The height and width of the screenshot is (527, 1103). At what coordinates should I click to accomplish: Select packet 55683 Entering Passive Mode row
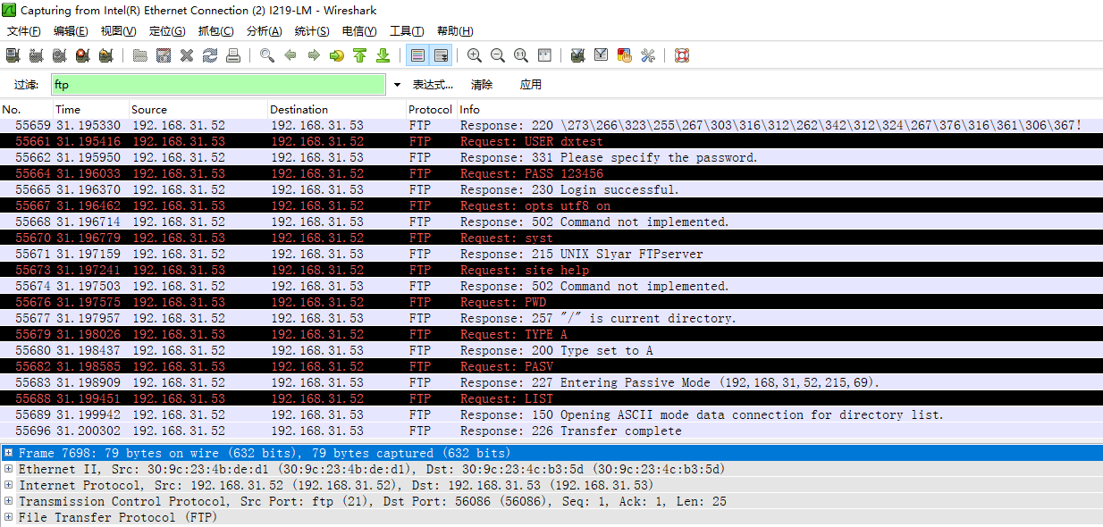pos(551,382)
